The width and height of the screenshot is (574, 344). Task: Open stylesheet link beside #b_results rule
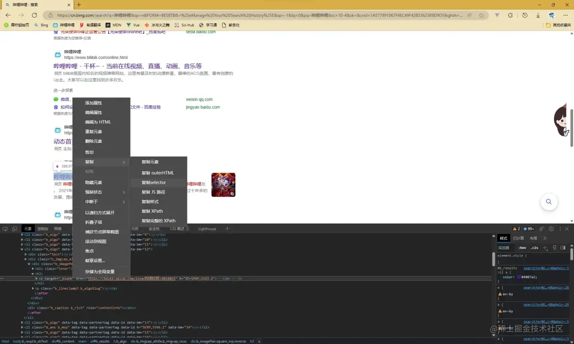(x=546, y=268)
